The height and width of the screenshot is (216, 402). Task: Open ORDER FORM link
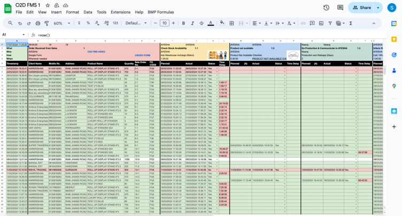[x=143, y=55]
